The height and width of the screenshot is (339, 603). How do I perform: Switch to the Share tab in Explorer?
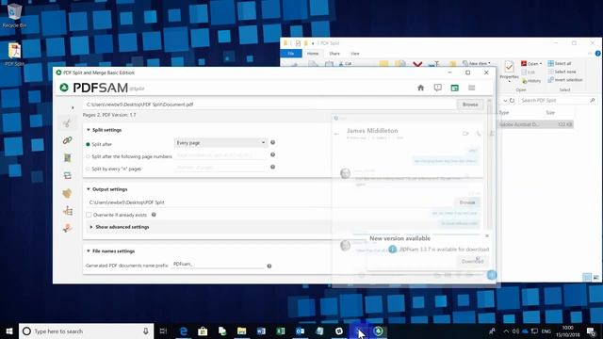click(x=334, y=54)
